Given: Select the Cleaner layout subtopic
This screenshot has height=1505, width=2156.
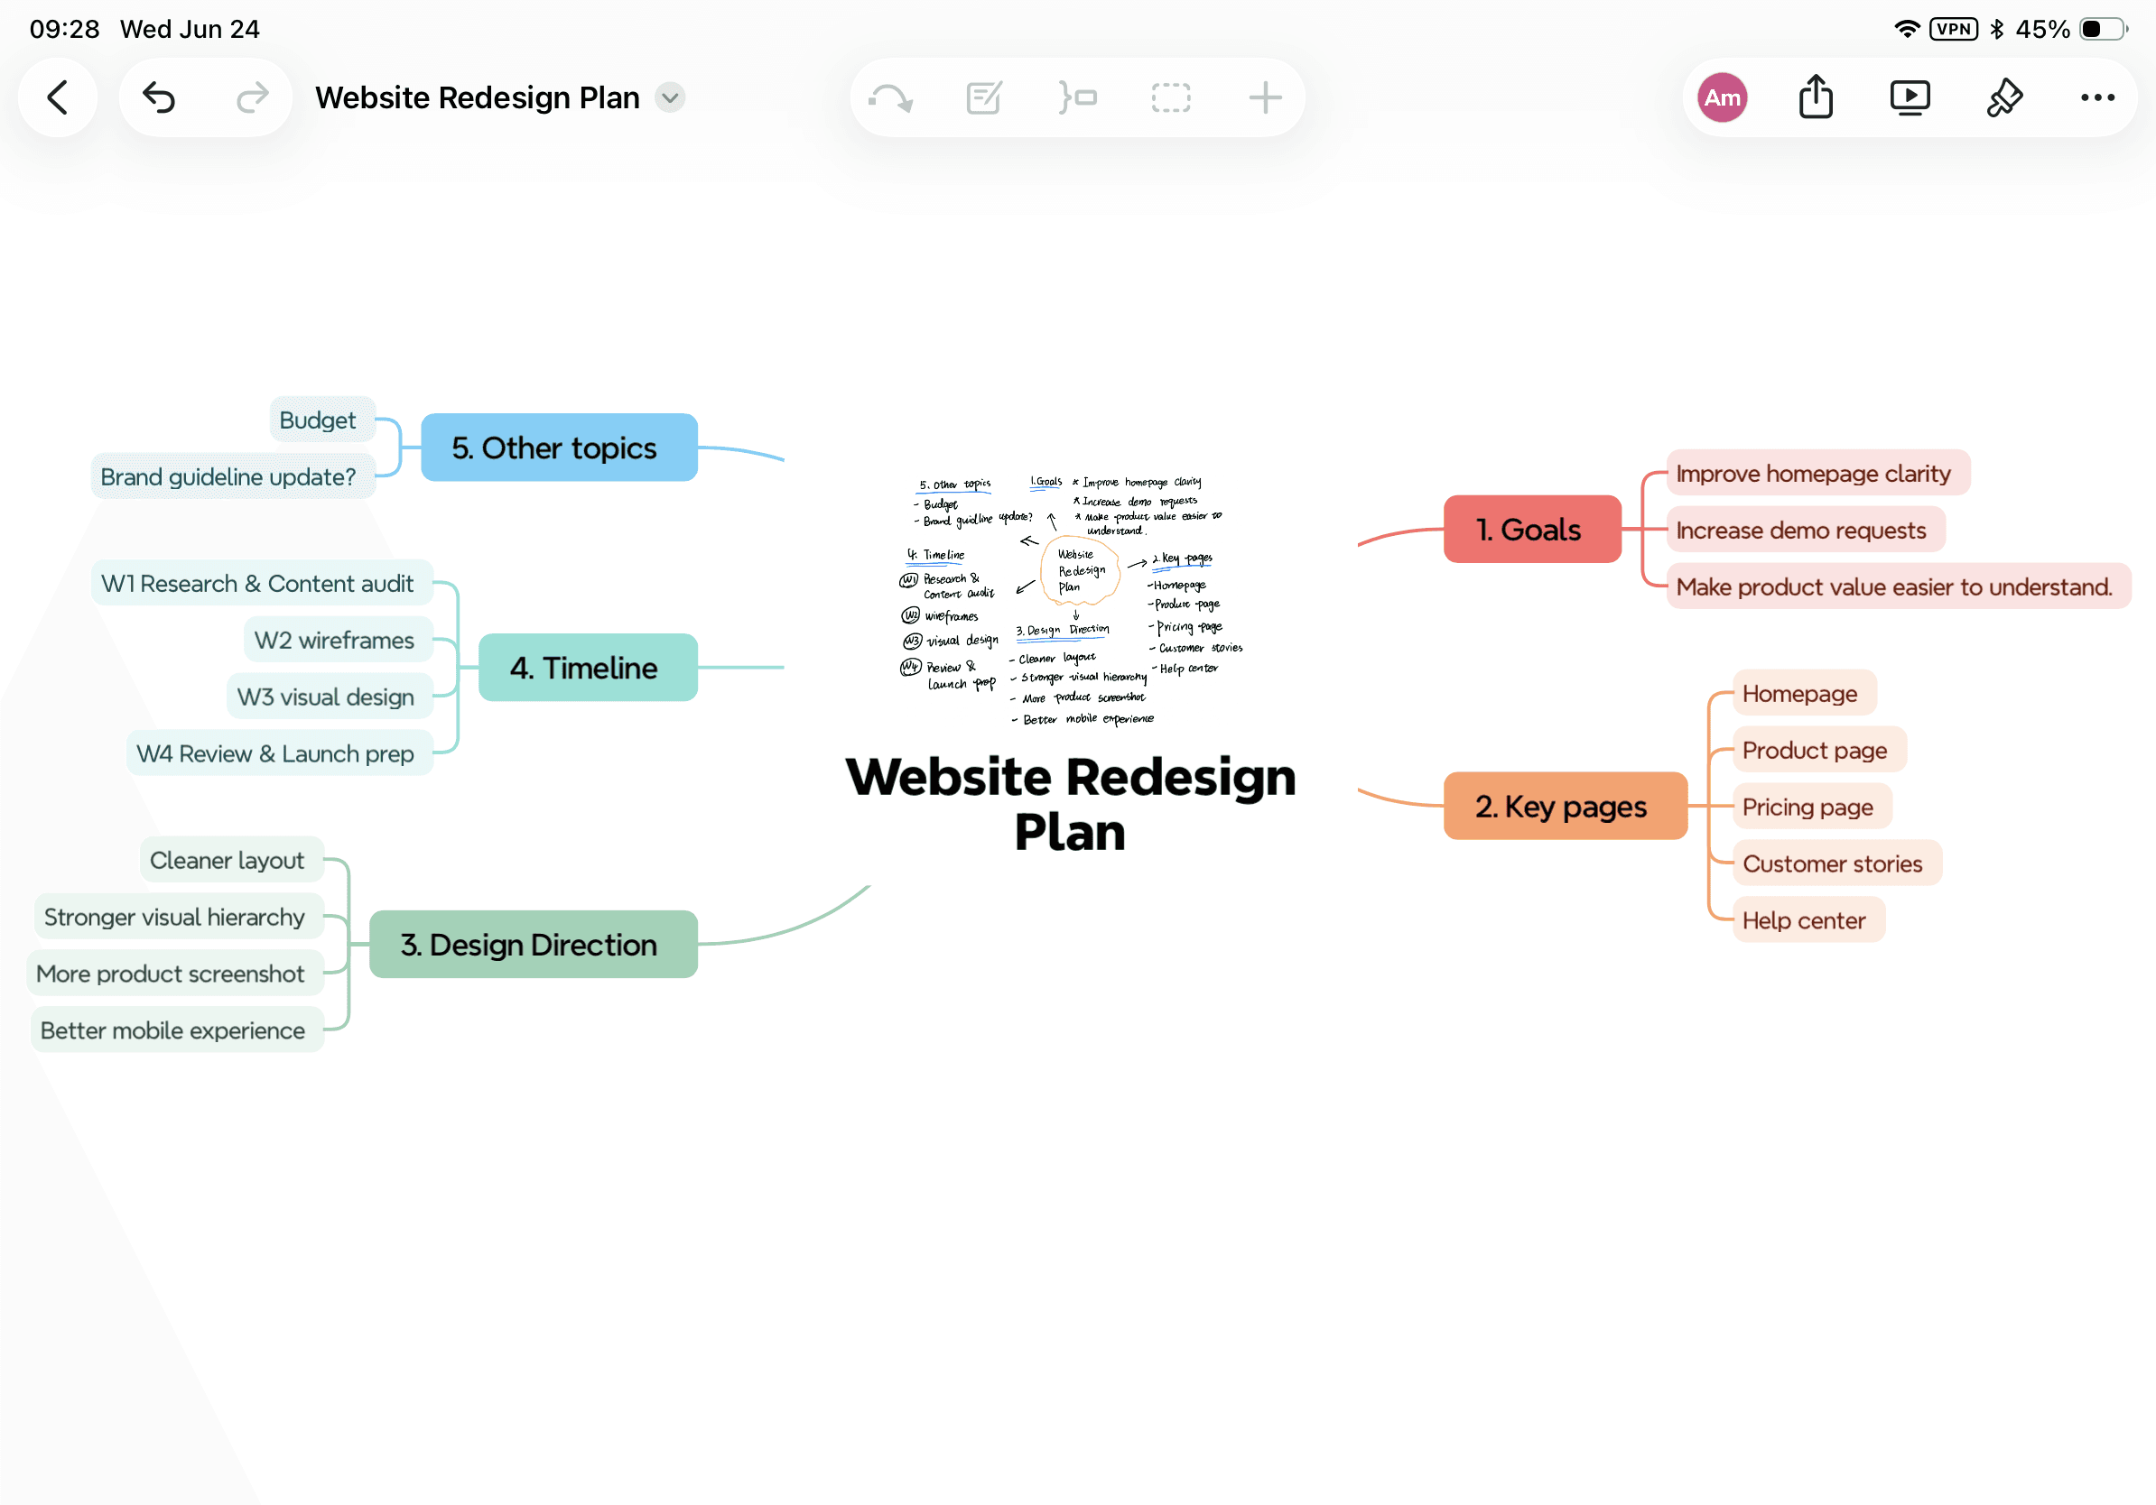Looking at the screenshot, I should click(x=231, y=860).
